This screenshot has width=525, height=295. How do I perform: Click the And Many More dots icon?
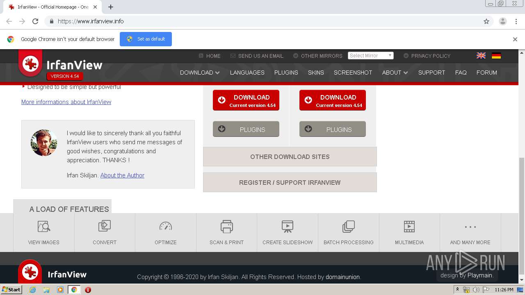coord(470,227)
